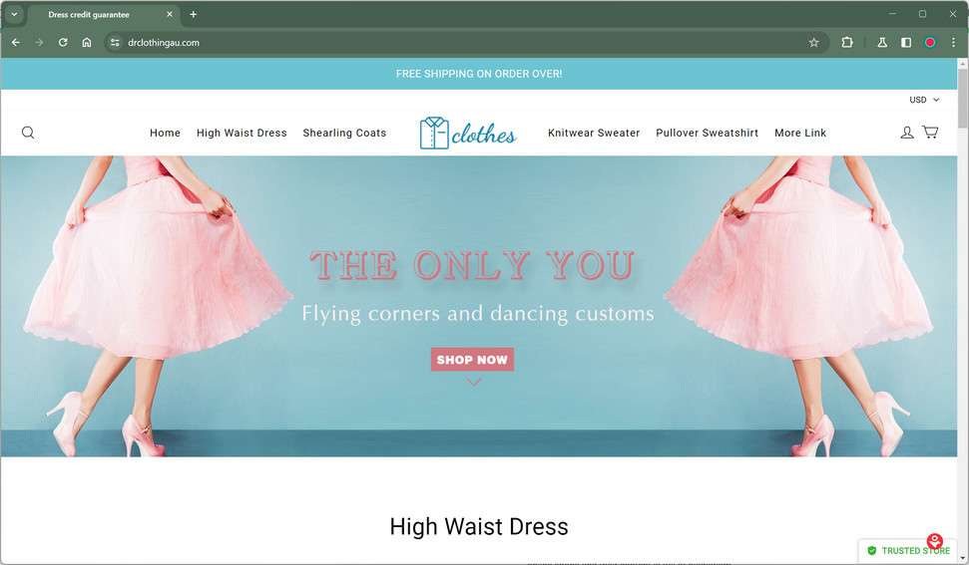
Task: Open a new browser tab
Action: [194, 14]
